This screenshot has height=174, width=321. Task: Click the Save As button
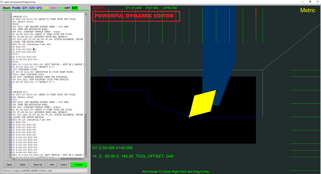point(38,165)
